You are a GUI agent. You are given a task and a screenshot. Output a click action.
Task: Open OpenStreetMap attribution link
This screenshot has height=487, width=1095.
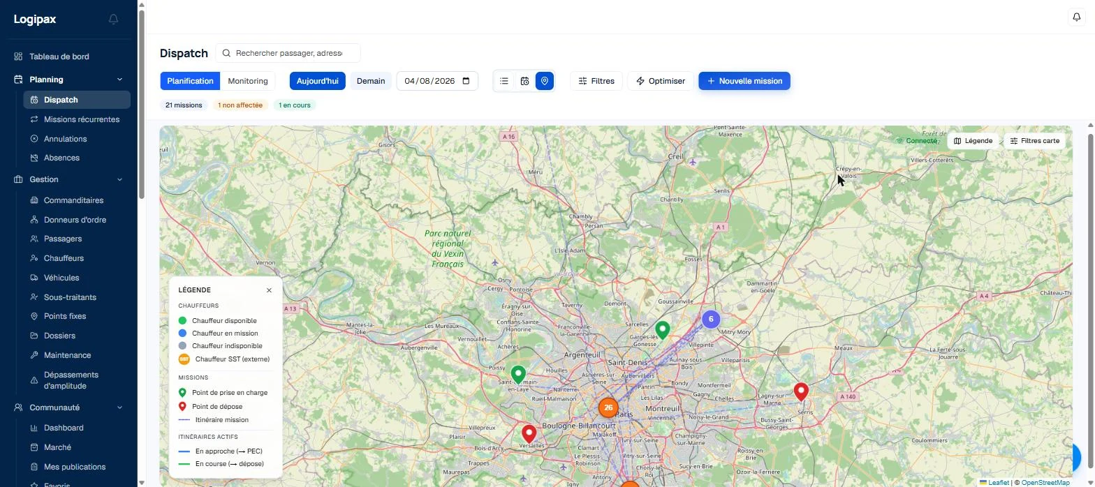pyautogui.click(x=1045, y=483)
